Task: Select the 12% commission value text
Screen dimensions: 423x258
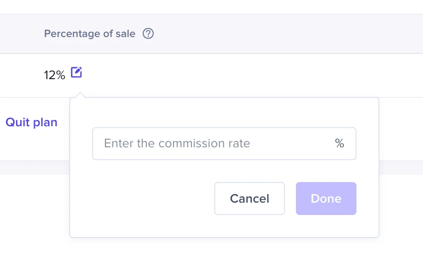Action: tap(55, 75)
